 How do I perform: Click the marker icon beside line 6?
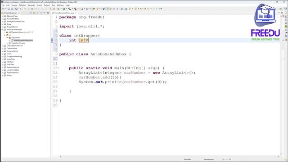[52, 40]
